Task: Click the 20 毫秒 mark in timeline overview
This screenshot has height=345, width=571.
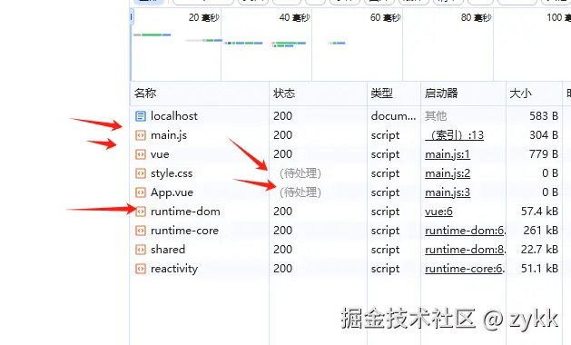Action: (x=203, y=17)
